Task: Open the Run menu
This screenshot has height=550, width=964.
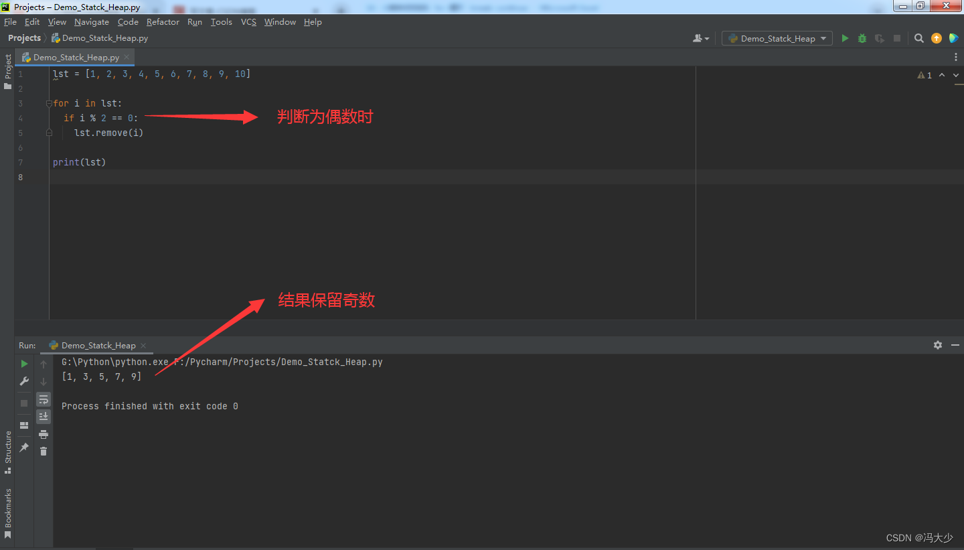Action: (x=195, y=22)
